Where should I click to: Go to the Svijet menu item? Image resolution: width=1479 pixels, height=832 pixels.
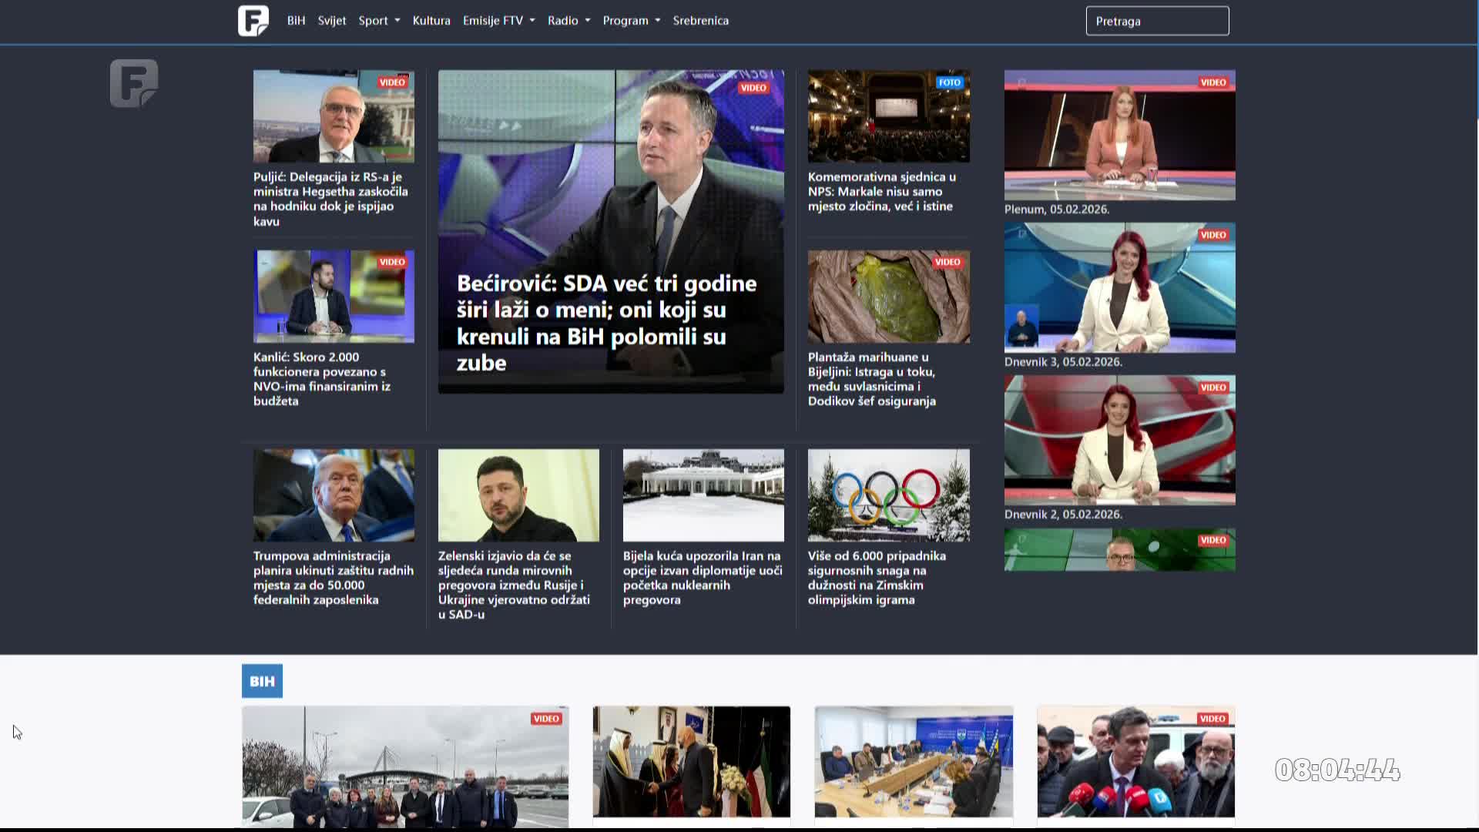tap(332, 21)
